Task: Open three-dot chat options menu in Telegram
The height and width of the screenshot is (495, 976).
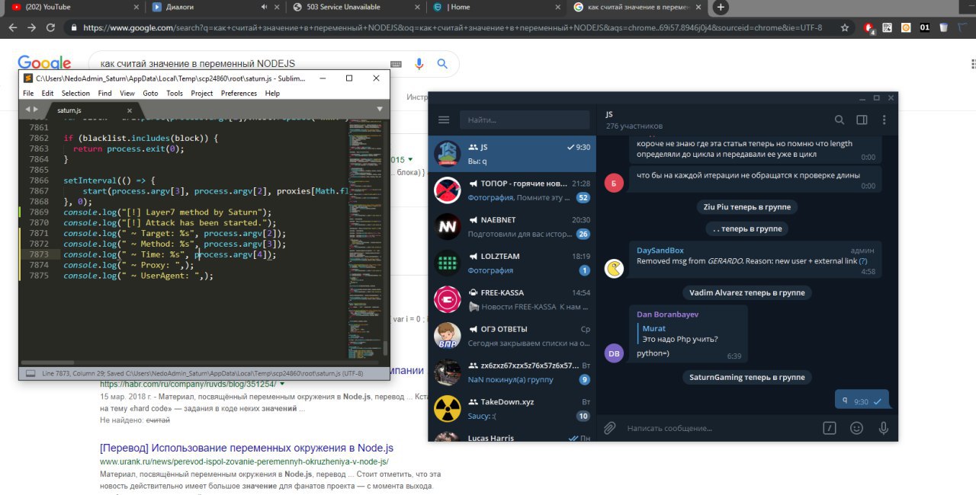Action: pos(884,120)
